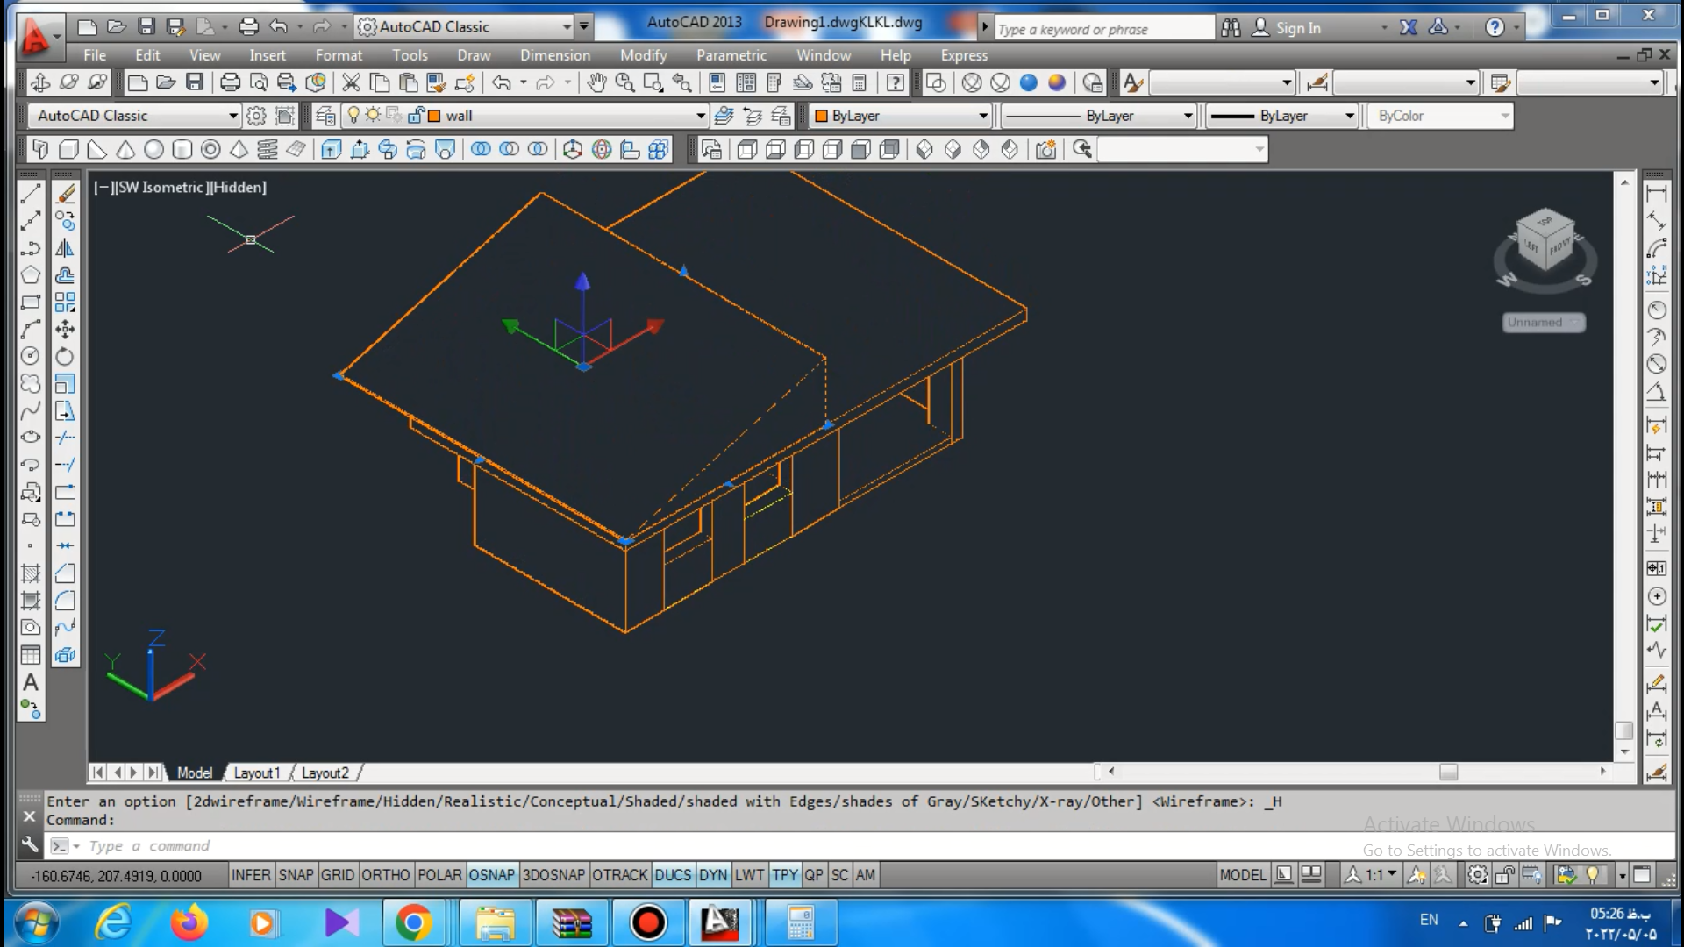Image resolution: width=1684 pixels, height=947 pixels.
Task: Open the ByLayer color swatch control
Action: click(901, 116)
